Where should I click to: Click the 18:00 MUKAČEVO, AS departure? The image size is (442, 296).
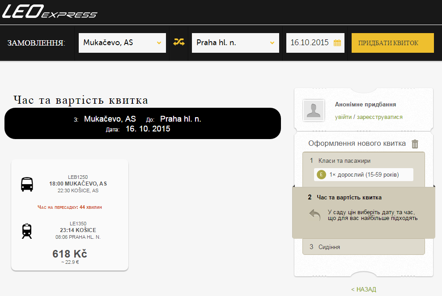click(x=78, y=184)
